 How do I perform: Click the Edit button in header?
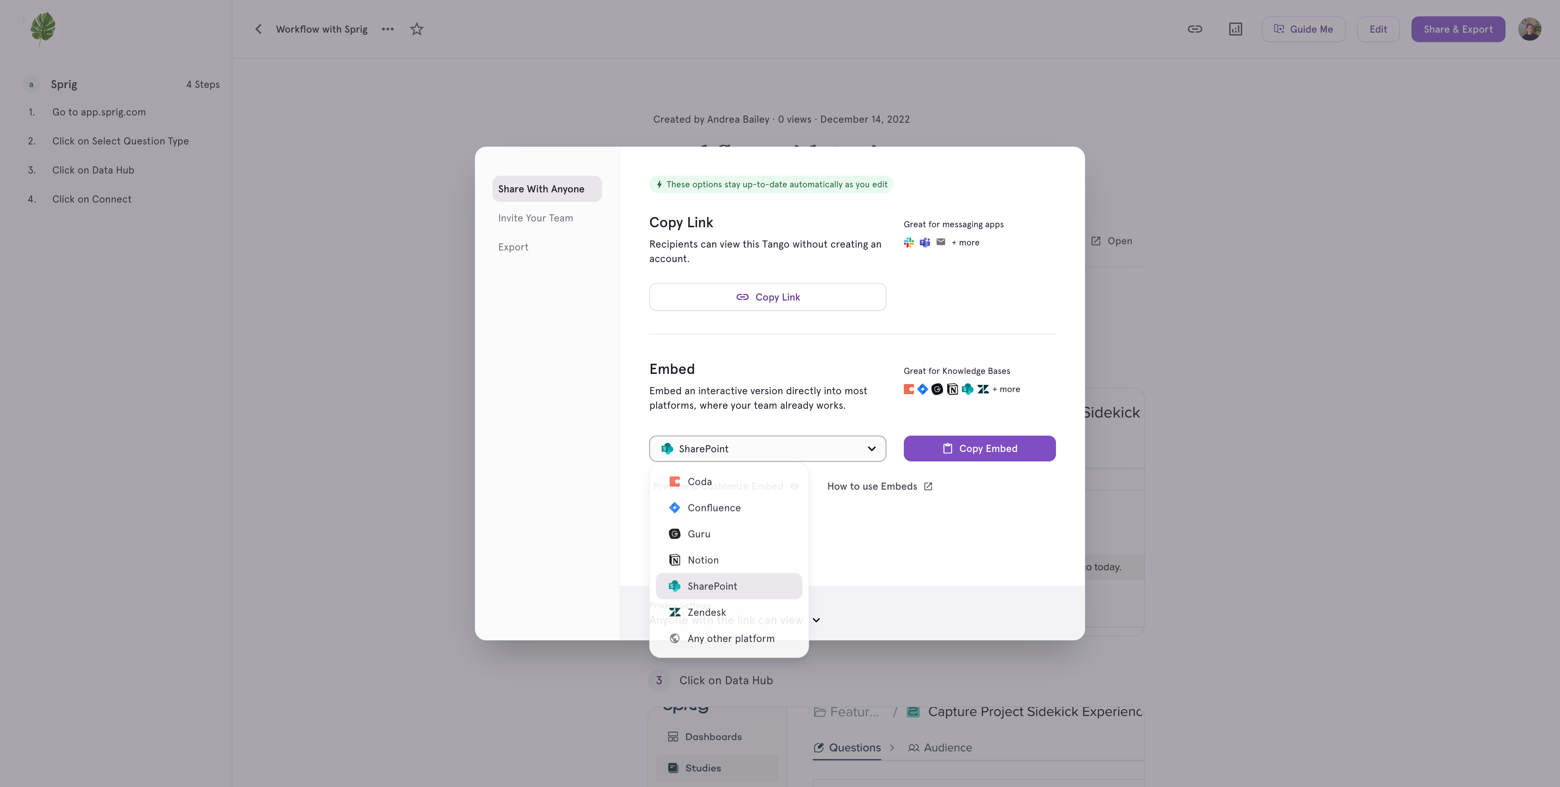click(x=1378, y=29)
